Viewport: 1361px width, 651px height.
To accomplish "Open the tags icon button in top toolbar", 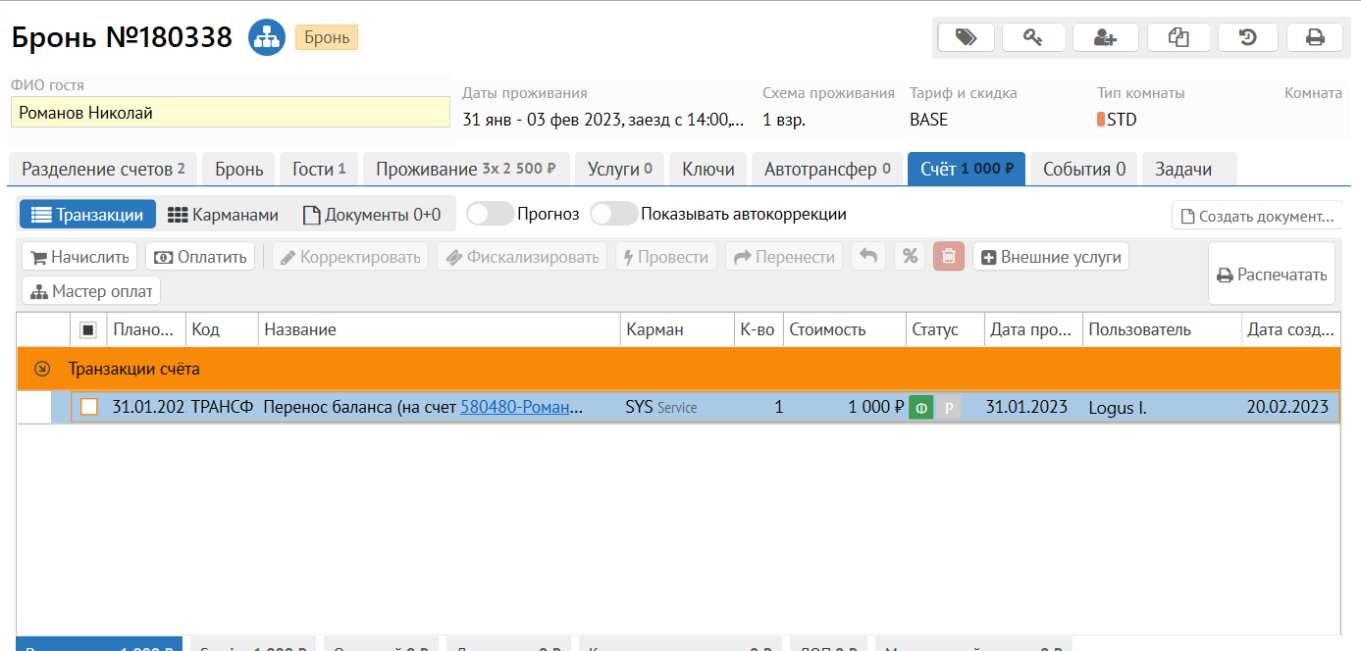I will (967, 37).
